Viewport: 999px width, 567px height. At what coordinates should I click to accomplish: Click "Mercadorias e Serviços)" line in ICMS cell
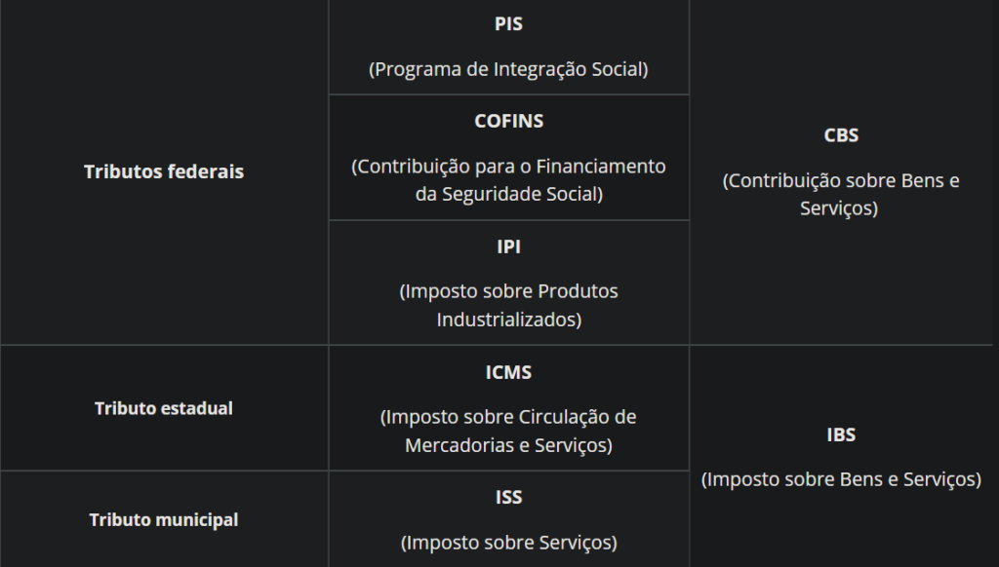pyautogui.click(x=508, y=445)
